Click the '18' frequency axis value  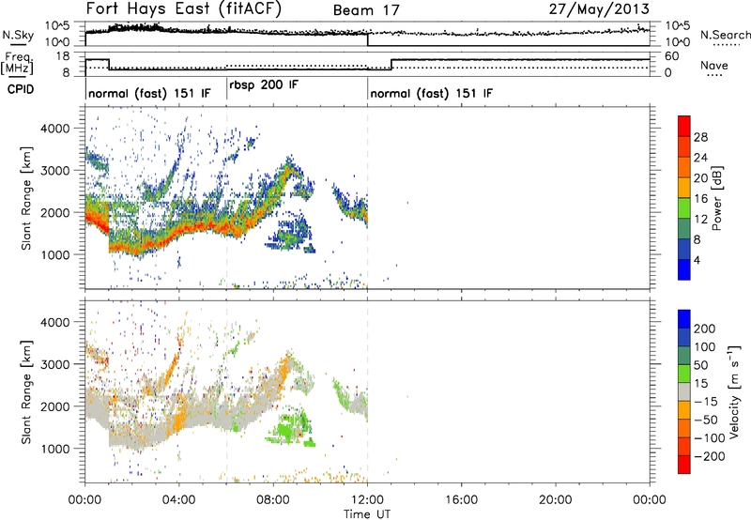pyautogui.click(x=63, y=56)
